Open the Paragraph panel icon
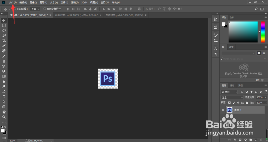The width and height of the screenshot is (268, 142). 216,54
